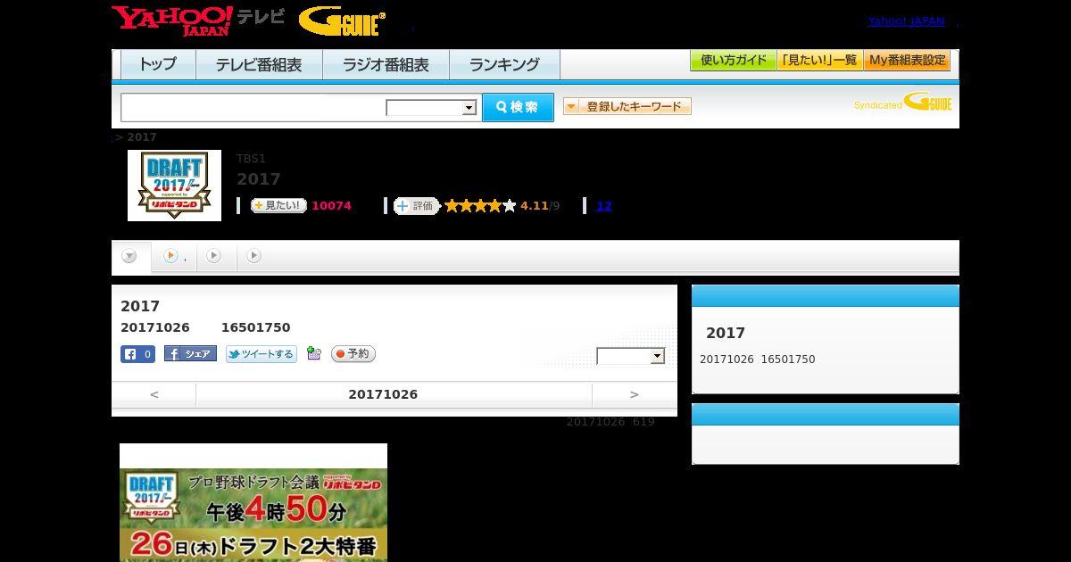Click the 評価 plus button
The width and height of the screenshot is (1071, 562).
point(417,206)
